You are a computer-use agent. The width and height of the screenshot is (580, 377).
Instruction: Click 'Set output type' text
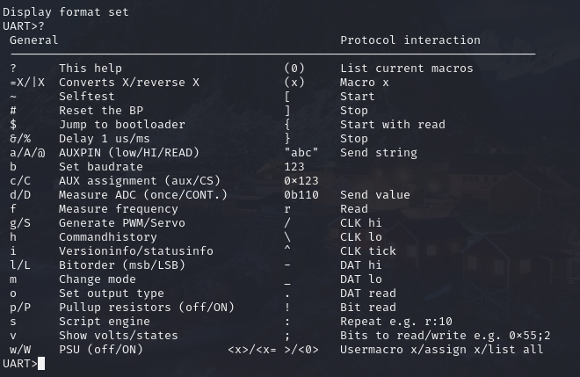coord(111,293)
